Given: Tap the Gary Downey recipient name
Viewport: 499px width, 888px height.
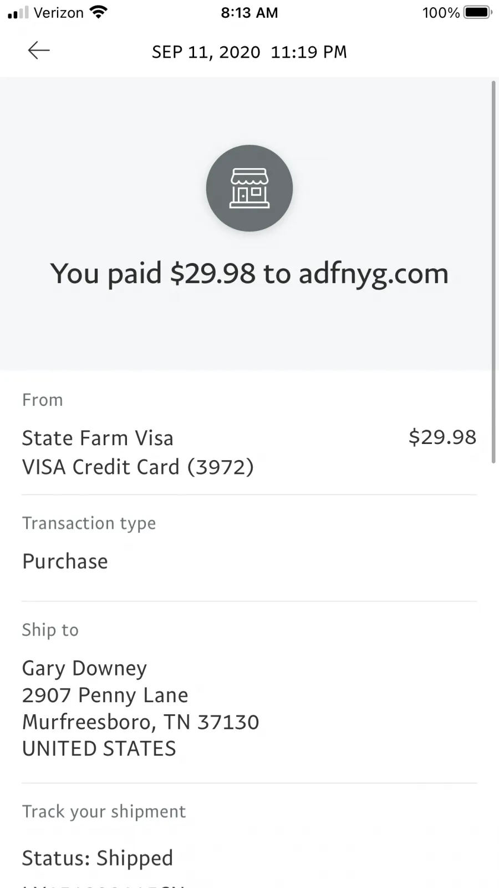Looking at the screenshot, I should [84, 668].
